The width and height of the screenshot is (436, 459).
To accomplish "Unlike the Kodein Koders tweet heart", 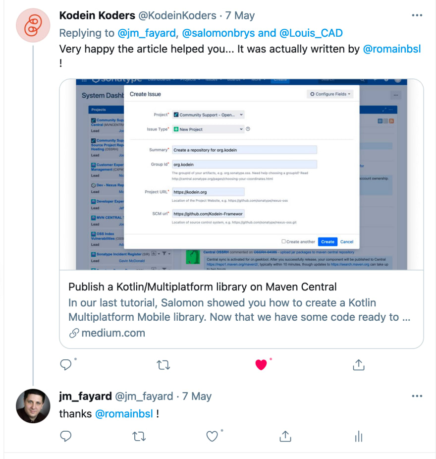I will click(261, 365).
